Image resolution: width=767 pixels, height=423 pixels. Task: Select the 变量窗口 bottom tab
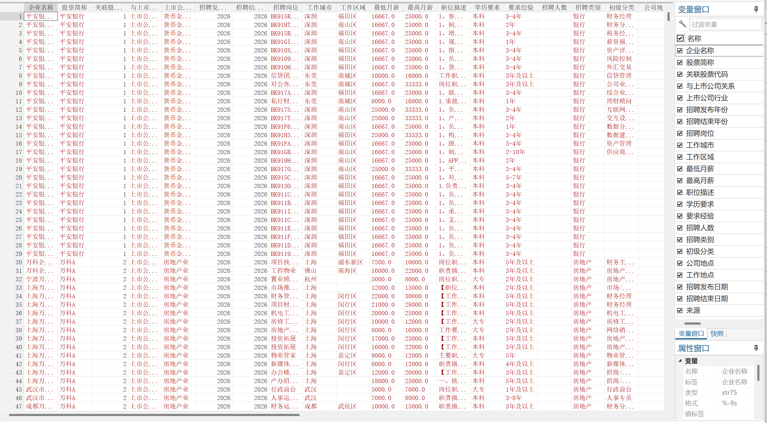tap(691, 334)
